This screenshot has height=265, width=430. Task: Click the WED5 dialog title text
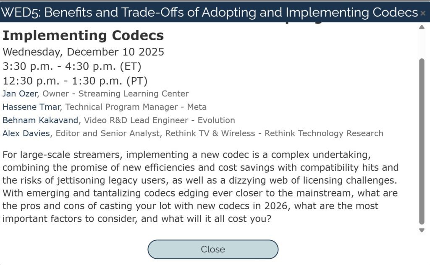[209, 12]
